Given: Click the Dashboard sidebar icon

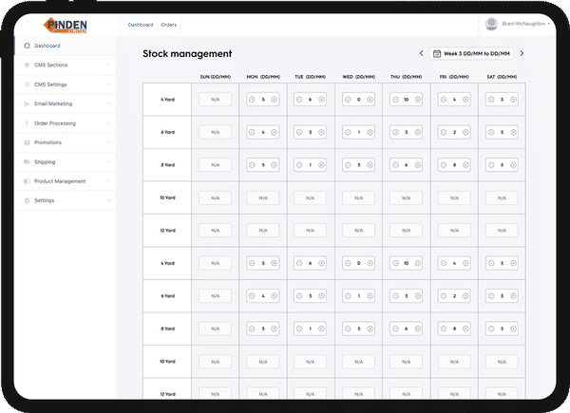Looking at the screenshot, I should click(x=27, y=46).
